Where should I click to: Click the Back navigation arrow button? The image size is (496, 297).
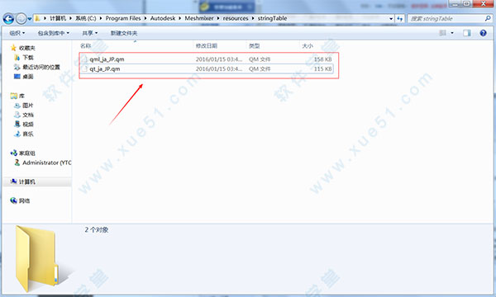(x=8, y=19)
